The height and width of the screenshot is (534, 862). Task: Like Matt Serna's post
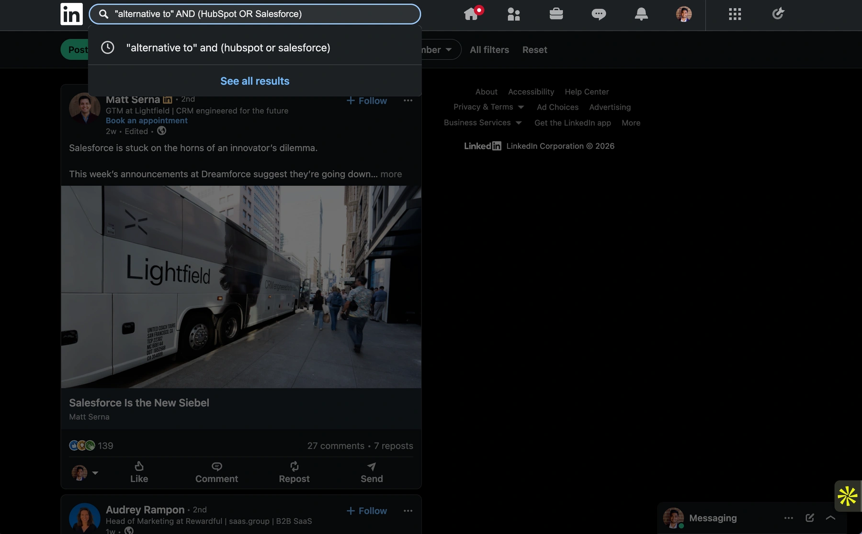(x=139, y=472)
